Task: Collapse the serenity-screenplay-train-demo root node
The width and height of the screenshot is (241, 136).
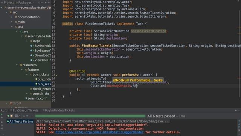Action: 2,8
